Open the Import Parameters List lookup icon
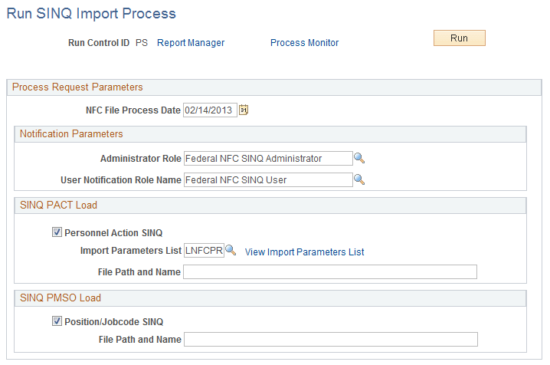 pyautogui.click(x=231, y=251)
